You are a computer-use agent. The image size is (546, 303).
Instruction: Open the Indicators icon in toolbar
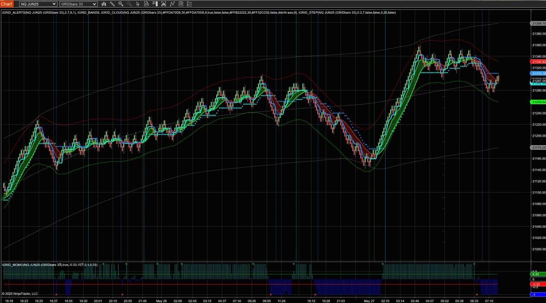[x=172, y=4]
